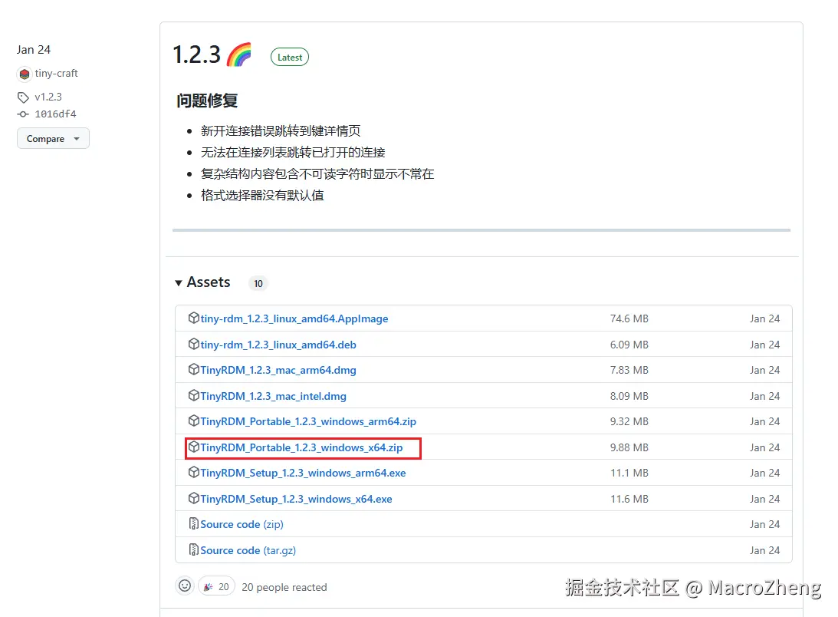Download tiny-rdm_1.2.3_linux_amd64.deb

(x=278, y=345)
